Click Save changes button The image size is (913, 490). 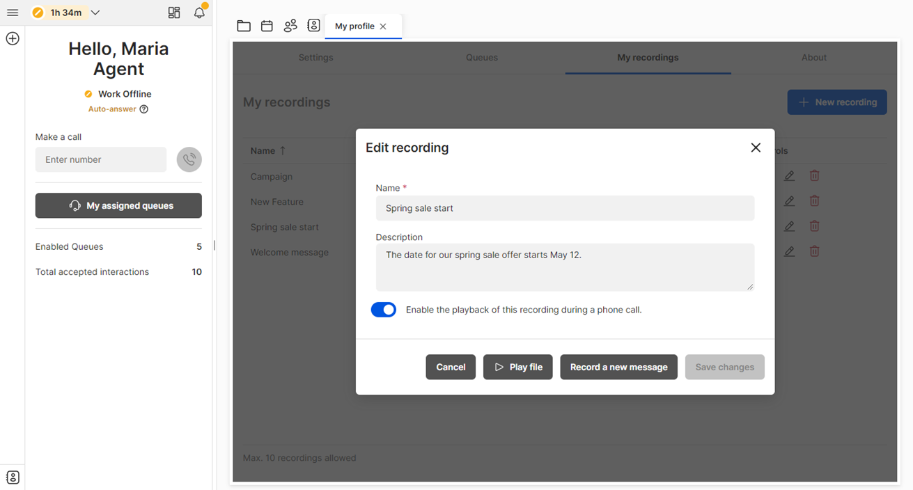pos(724,367)
